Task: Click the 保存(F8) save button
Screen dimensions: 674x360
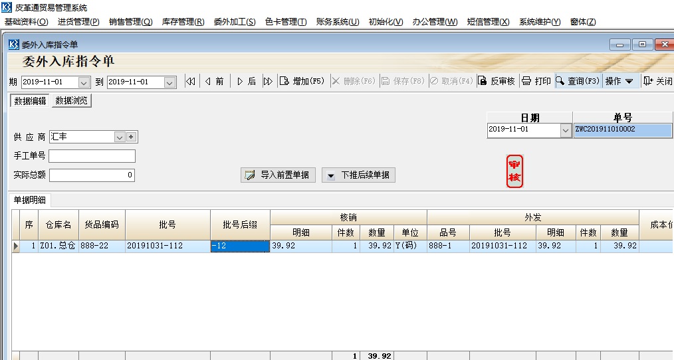Action: click(x=403, y=81)
